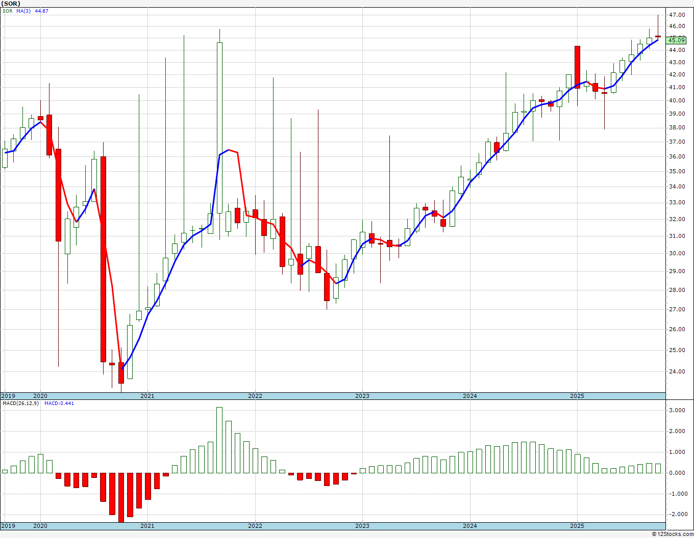The height and width of the screenshot is (538, 694).
Task: Click the MACD:0.441 value readout
Action: click(59, 404)
